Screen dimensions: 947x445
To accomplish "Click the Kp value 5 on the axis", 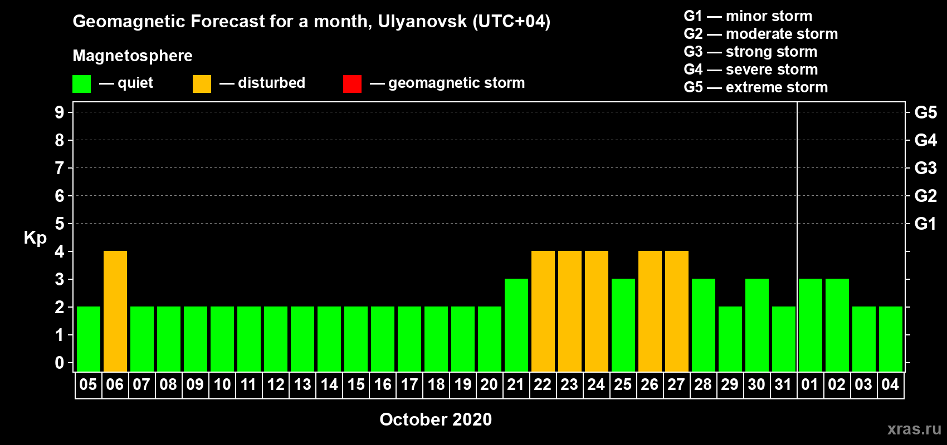I will click(x=60, y=224).
